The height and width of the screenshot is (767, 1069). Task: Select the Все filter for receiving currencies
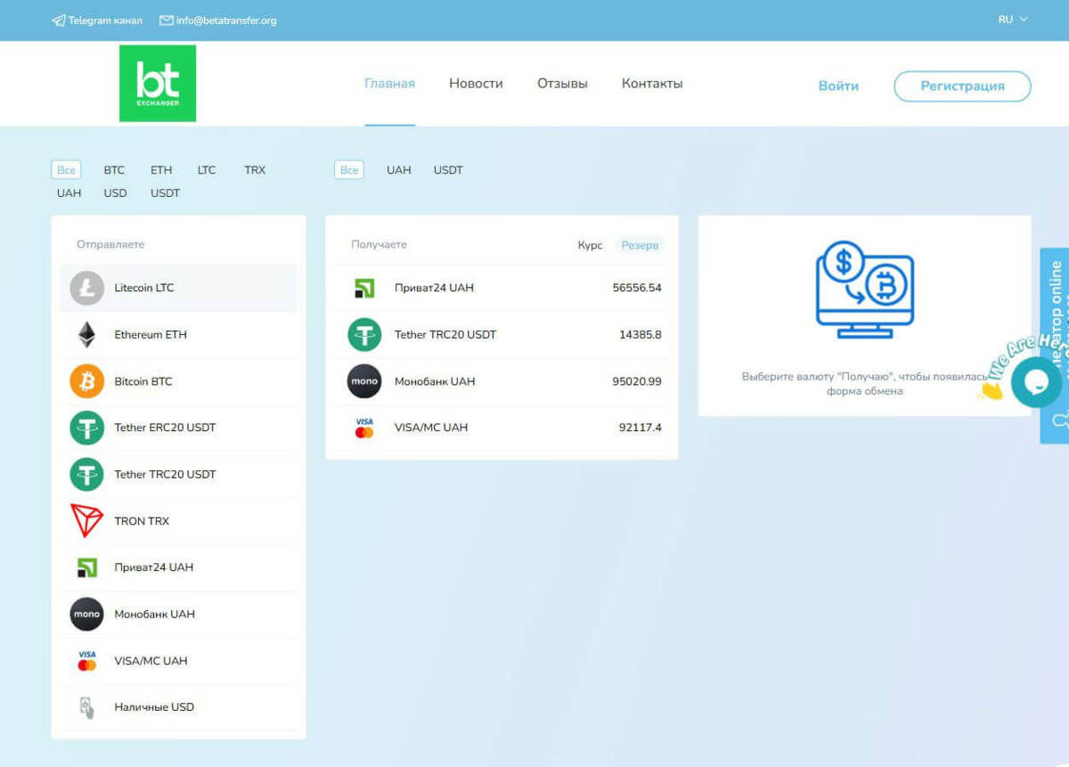(349, 170)
